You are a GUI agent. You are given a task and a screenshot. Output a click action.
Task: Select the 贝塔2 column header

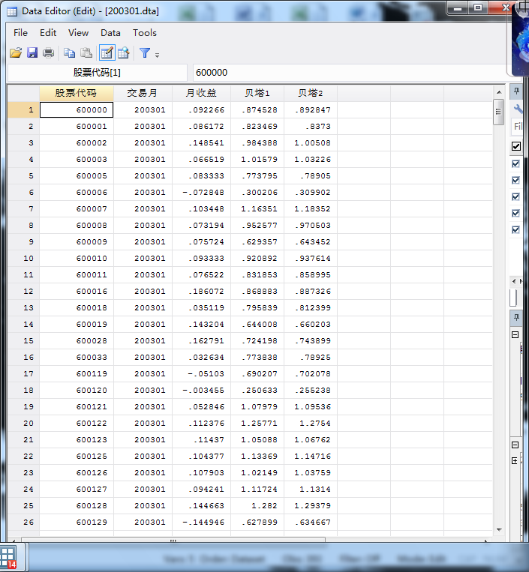click(311, 93)
